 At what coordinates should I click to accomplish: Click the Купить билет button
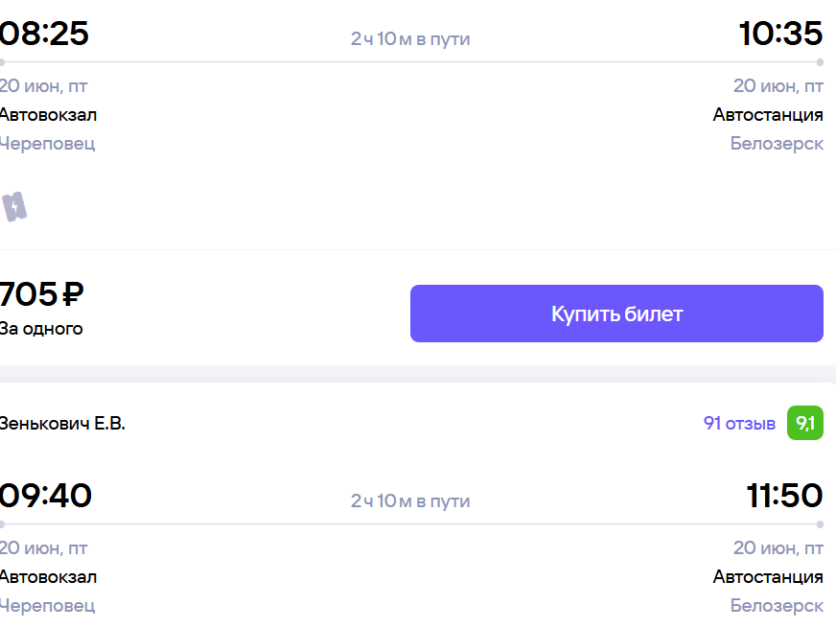[616, 314]
